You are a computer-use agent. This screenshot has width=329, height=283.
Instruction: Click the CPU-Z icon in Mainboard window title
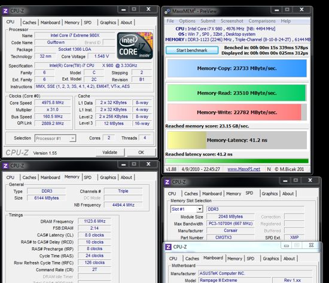click(x=168, y=247)
